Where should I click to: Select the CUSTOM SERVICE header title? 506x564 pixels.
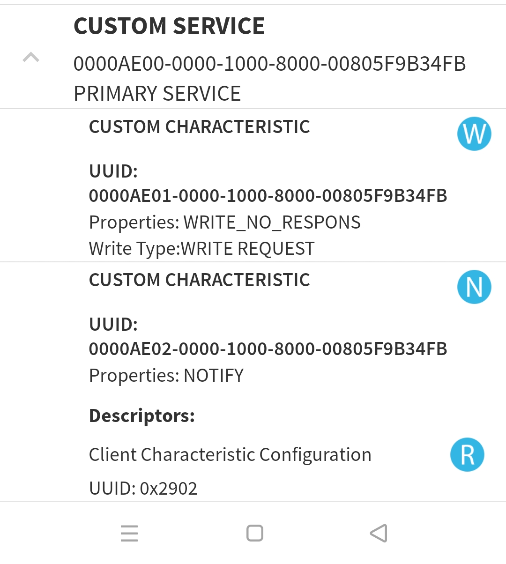tap(169, 26)
